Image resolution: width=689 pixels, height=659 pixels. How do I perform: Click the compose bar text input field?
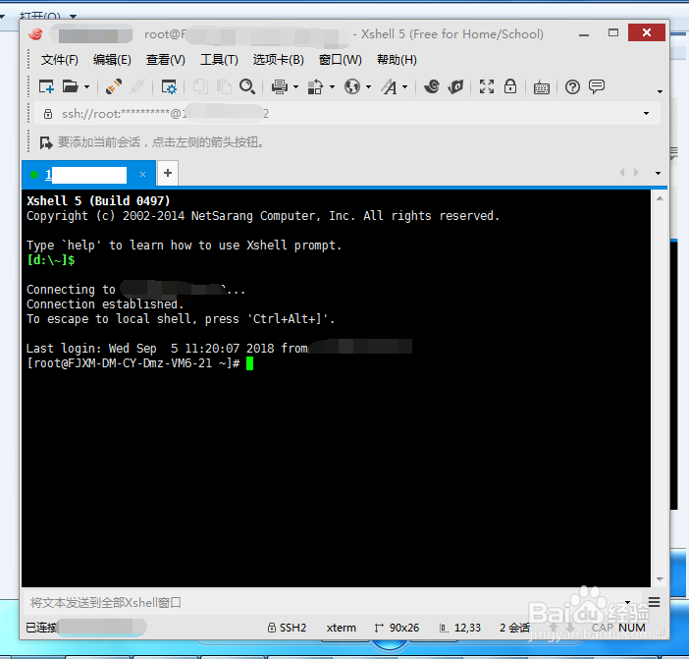coord(323,603)
